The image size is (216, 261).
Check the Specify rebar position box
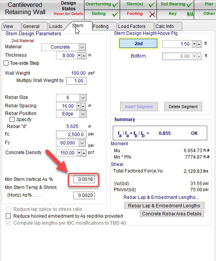click(12, 119)
